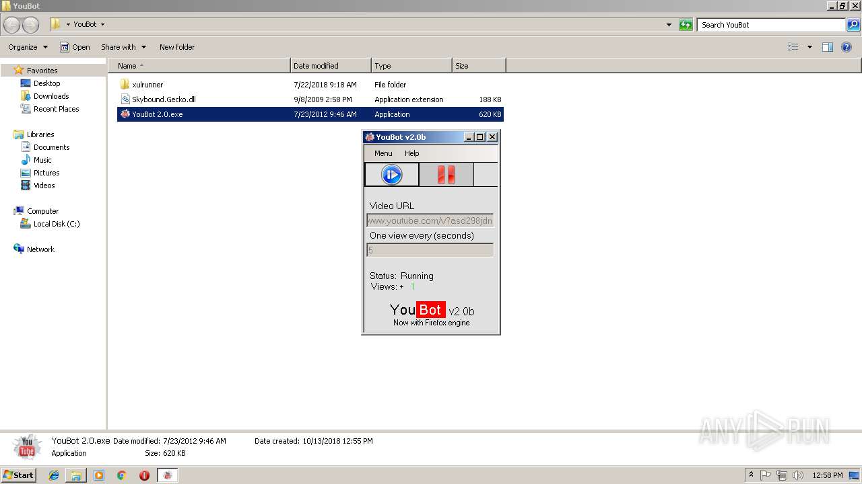Restore down the Explorer window
The width and height of the screenshot is (862, 484).
coord(842,6)
